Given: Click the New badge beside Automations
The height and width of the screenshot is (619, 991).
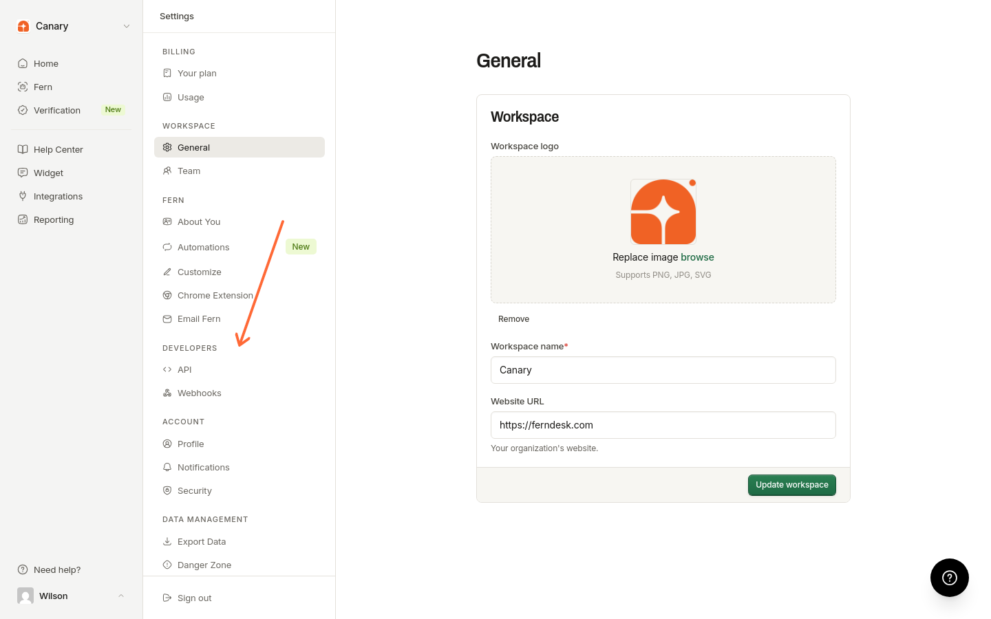Looking at the screenshot, I should click(301, 247).
